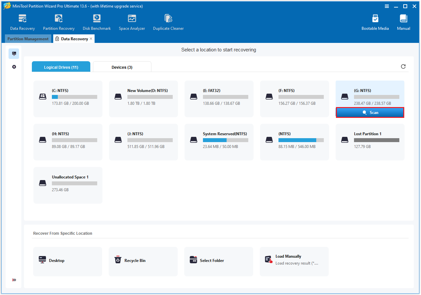
Task: Open the Data Recovery tool
Action: [x=22, y=22]
